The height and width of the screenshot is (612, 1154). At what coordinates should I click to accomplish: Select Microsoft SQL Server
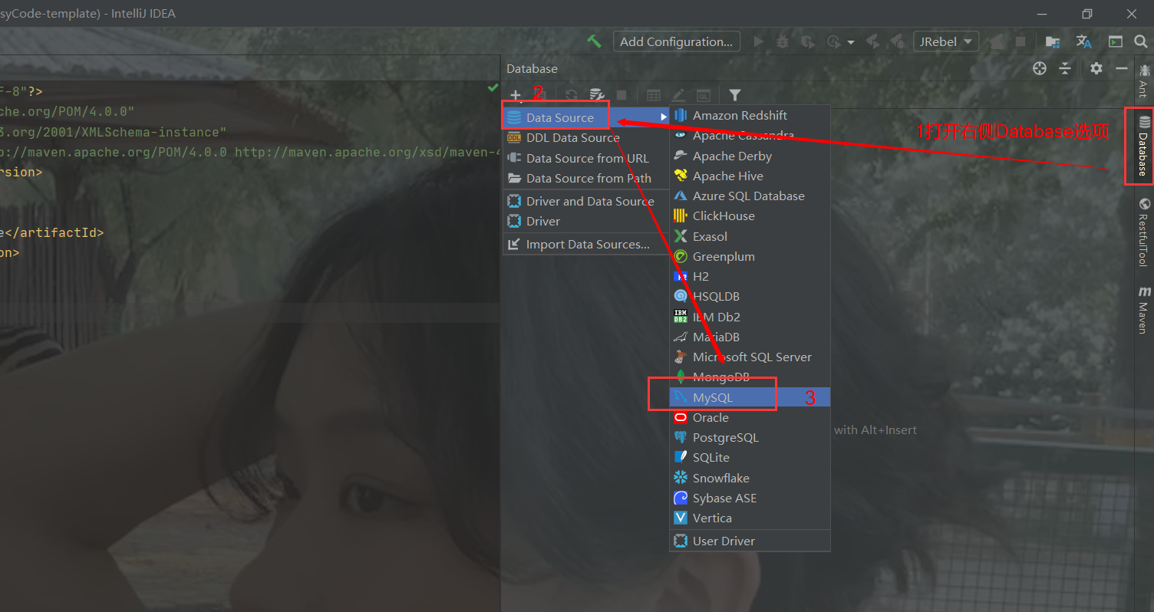pos(750,357)
